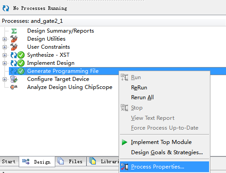
Task: Click the User Constraints toolbox icon
Action: (14, 47)
